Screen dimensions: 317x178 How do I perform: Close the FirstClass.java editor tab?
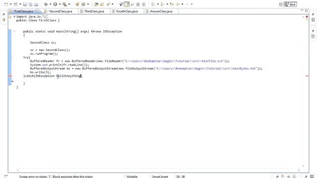36,11
